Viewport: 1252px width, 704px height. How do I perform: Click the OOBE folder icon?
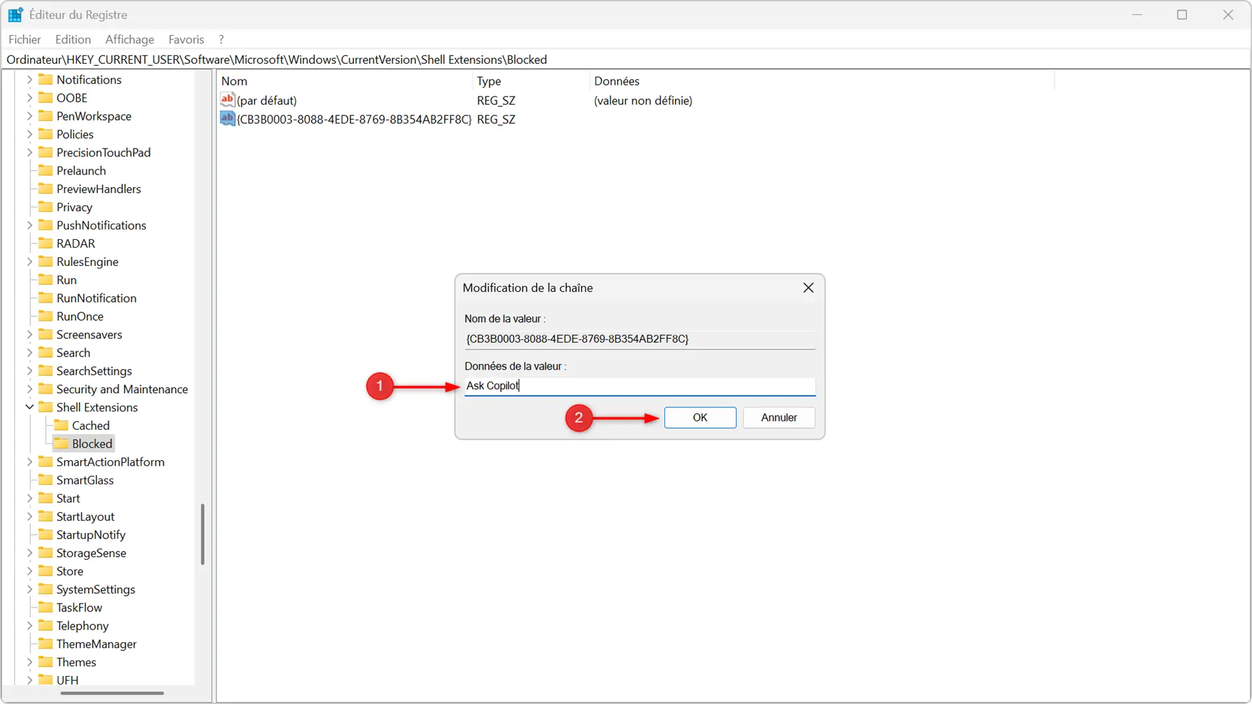(46, 98)
